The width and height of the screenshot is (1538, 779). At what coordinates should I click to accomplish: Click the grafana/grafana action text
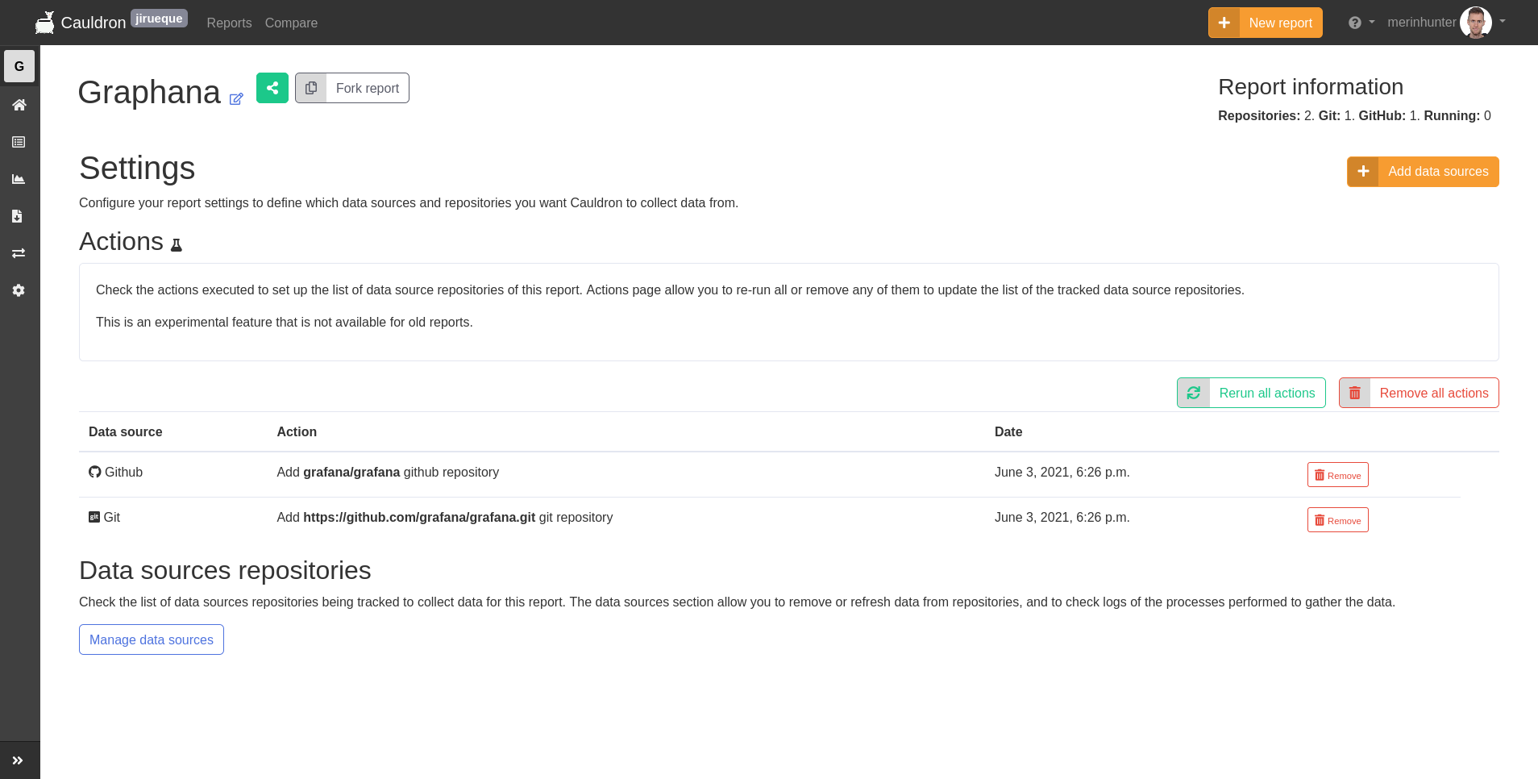[351, 473]
